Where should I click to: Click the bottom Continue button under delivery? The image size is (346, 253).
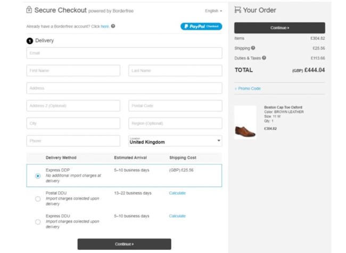point(124,244)
